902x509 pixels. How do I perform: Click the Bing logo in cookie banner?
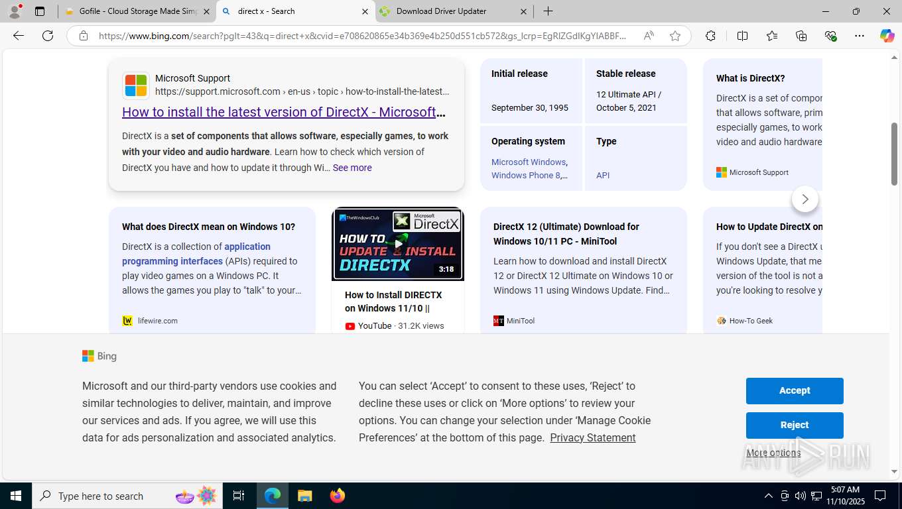click(x=99, y=356)
